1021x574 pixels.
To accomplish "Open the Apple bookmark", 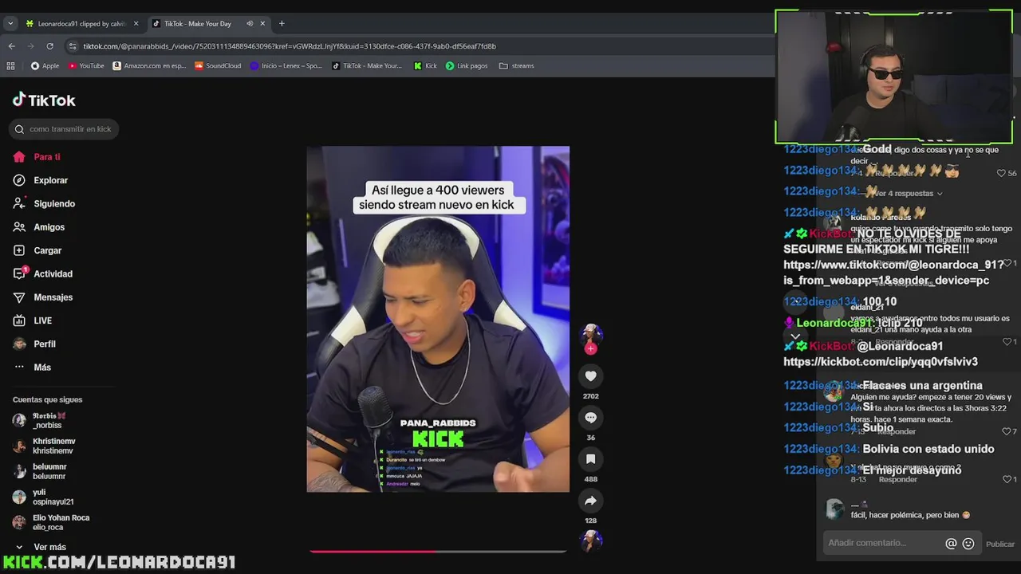I will pos(45,65).
